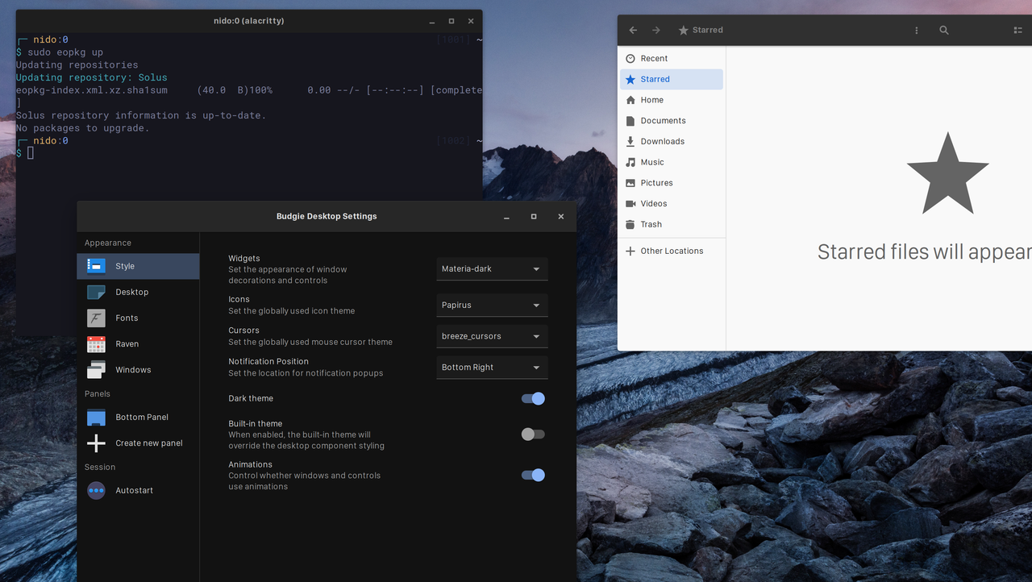The image size is (1032, 582).
Task: Disable the Dark theme switch
Action: 533,398
